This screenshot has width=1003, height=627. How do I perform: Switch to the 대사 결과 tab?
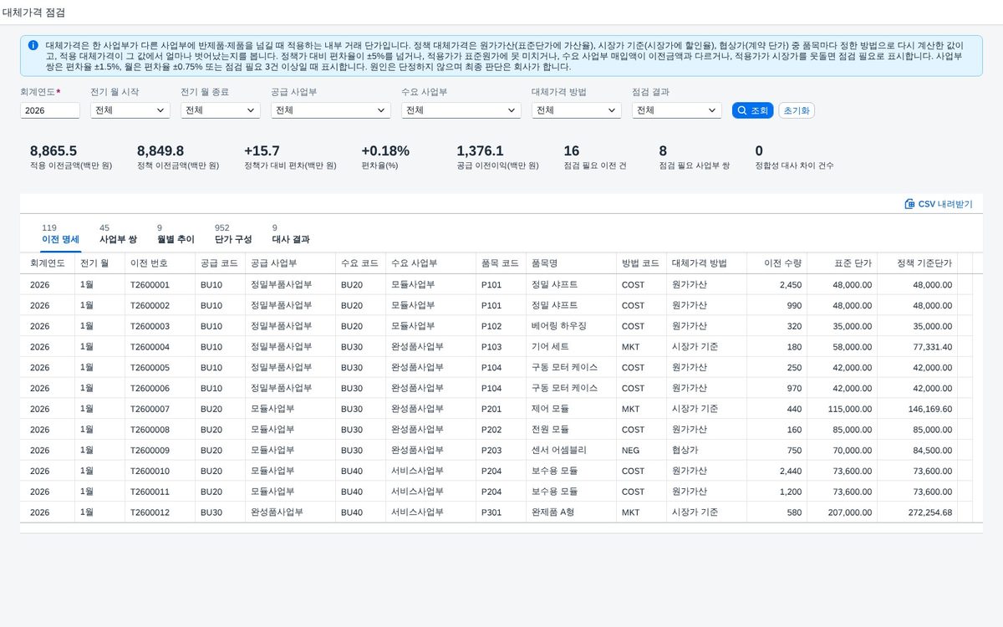coord(291,234)
